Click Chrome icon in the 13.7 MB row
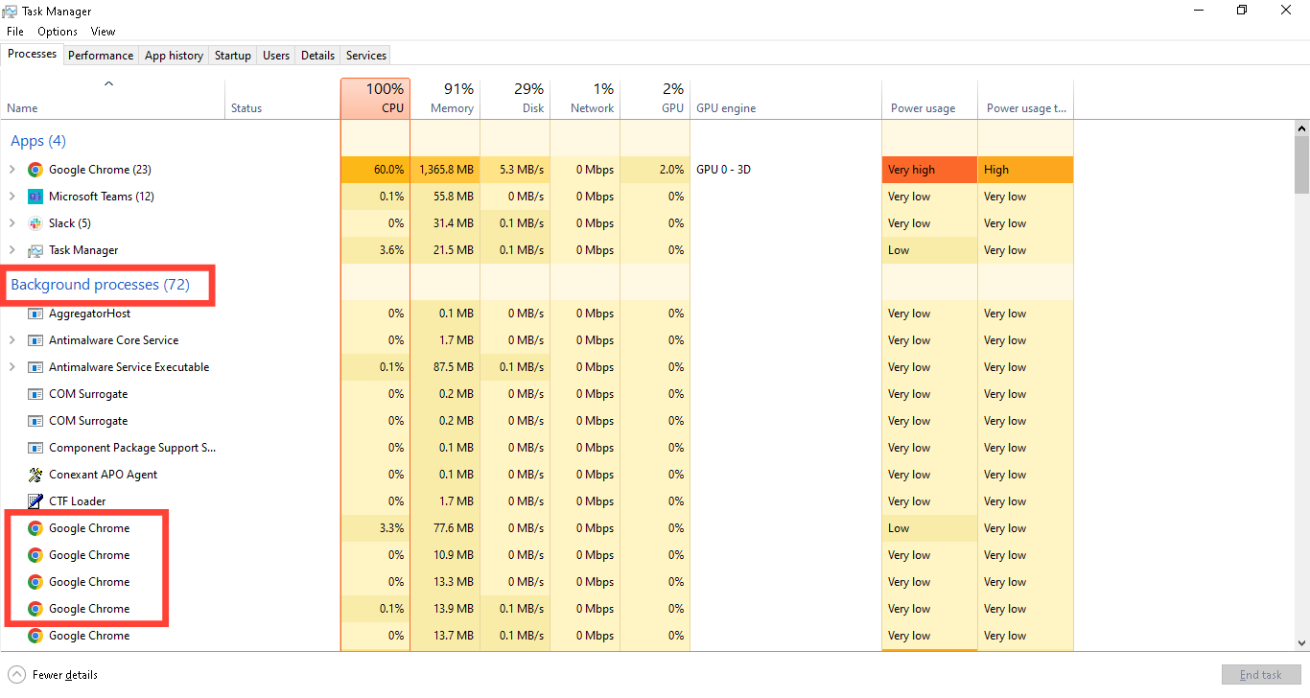Screen dimensions: 1310x698 (x=35, y=636)
